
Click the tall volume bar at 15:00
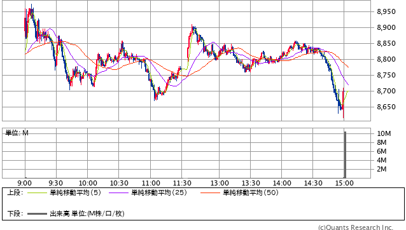(345, 154)
